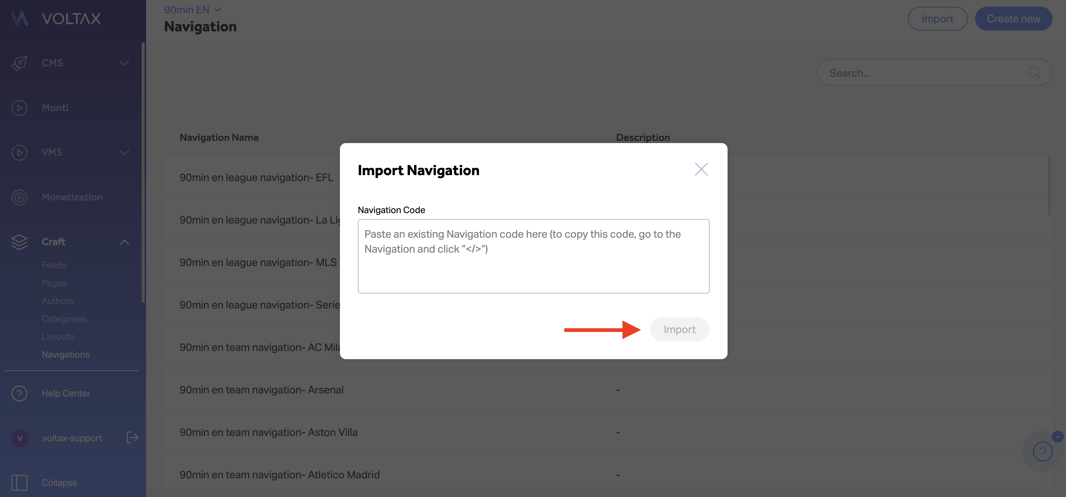The height and width of the screenshot is (497, 1066).
Task: Click the Create new button
Action: [1013, 19]
